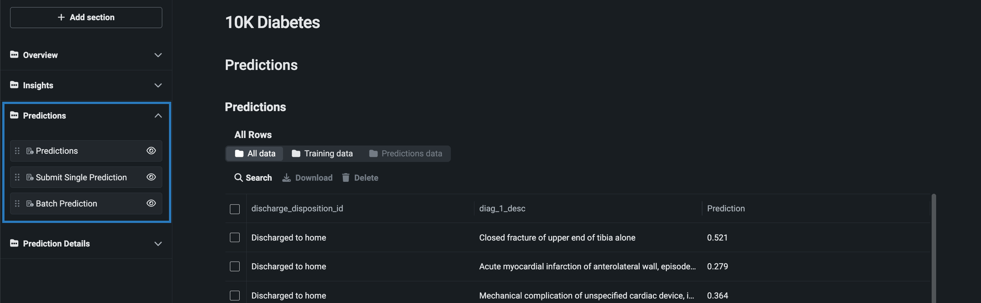Viewport: 981px width, 303px height.
Task: Click the table's vertical scrollbar
Action: 934,248
